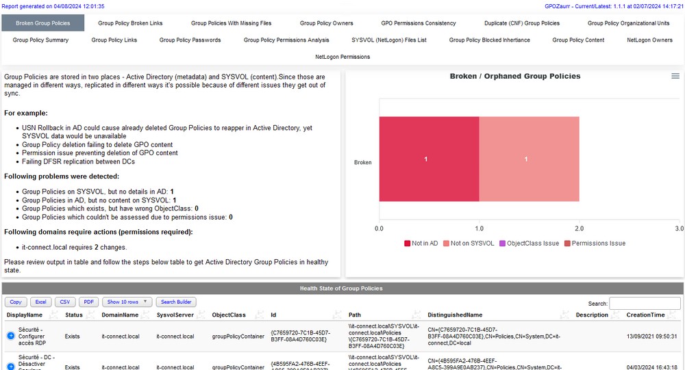Export the table with the Excel button
Image resolution: width=685 pixels, height=370 pixels.
point(40,302)
